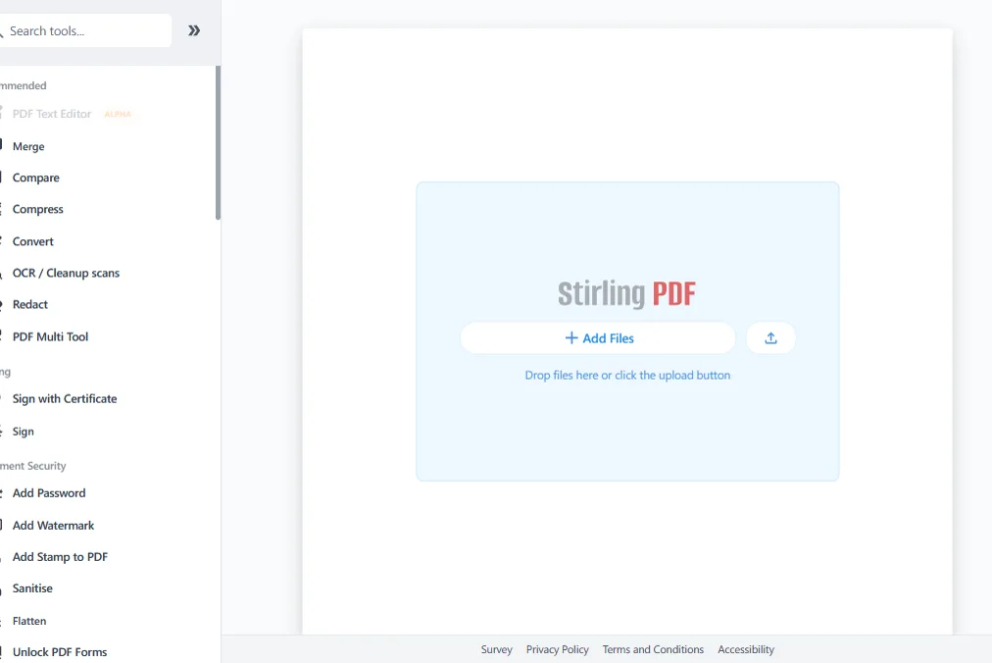Open the Redact tool
The height and width of the screenshot is (663, 992).
pyautogui.click(x=30, y=305)
